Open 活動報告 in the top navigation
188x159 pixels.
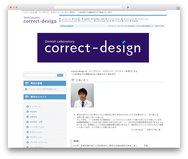[87, 19]
